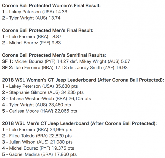Click Gabriel Medina 17,860 pts entry
165x158 pixels.
[x=39, y=154]
